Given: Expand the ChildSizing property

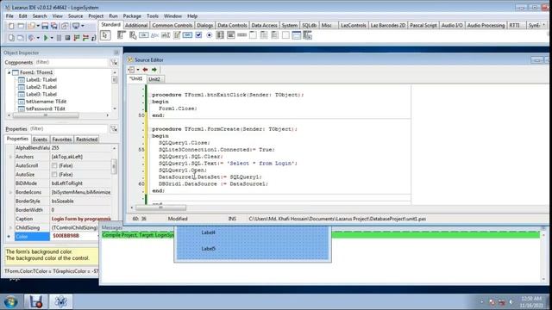Looking at the screenshot, I should (10, 227).
